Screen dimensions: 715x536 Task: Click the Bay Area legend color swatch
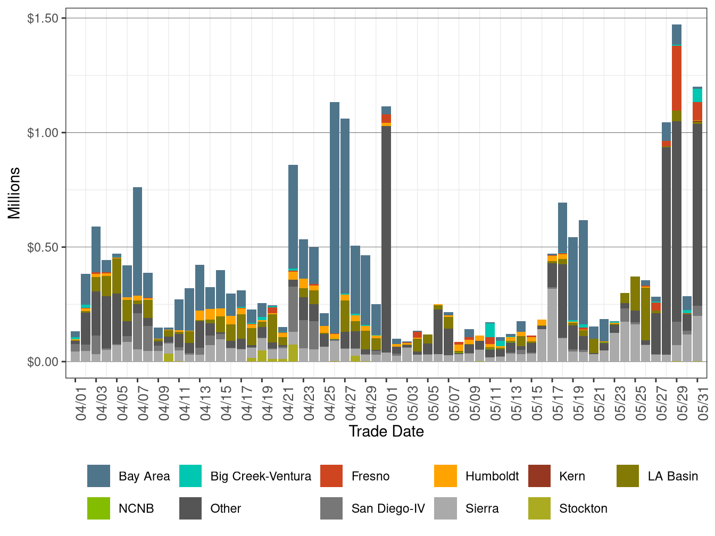coord(98,476)
